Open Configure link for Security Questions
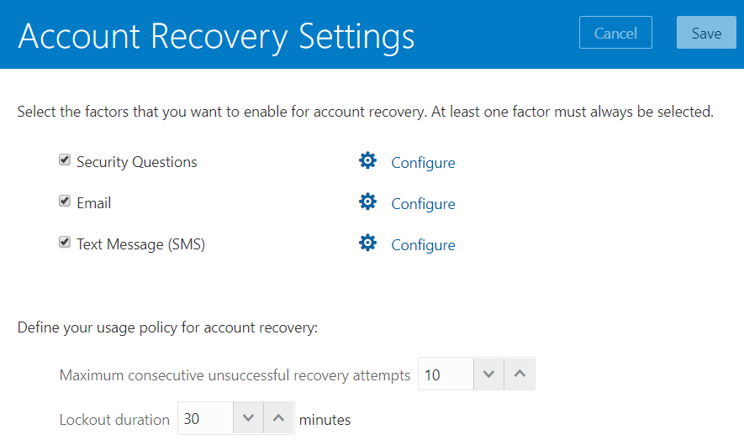Screen dimensions: 744x445 pyautogui.click(x=423, y=163)
